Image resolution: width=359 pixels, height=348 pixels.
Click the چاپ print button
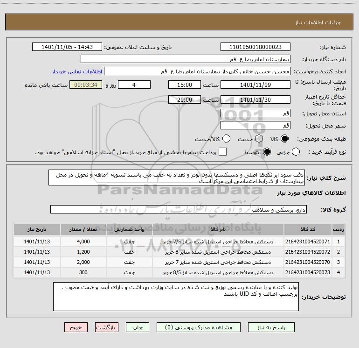138,327
